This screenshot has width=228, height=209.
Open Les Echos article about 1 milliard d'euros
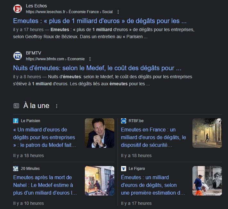pos(100,21)
